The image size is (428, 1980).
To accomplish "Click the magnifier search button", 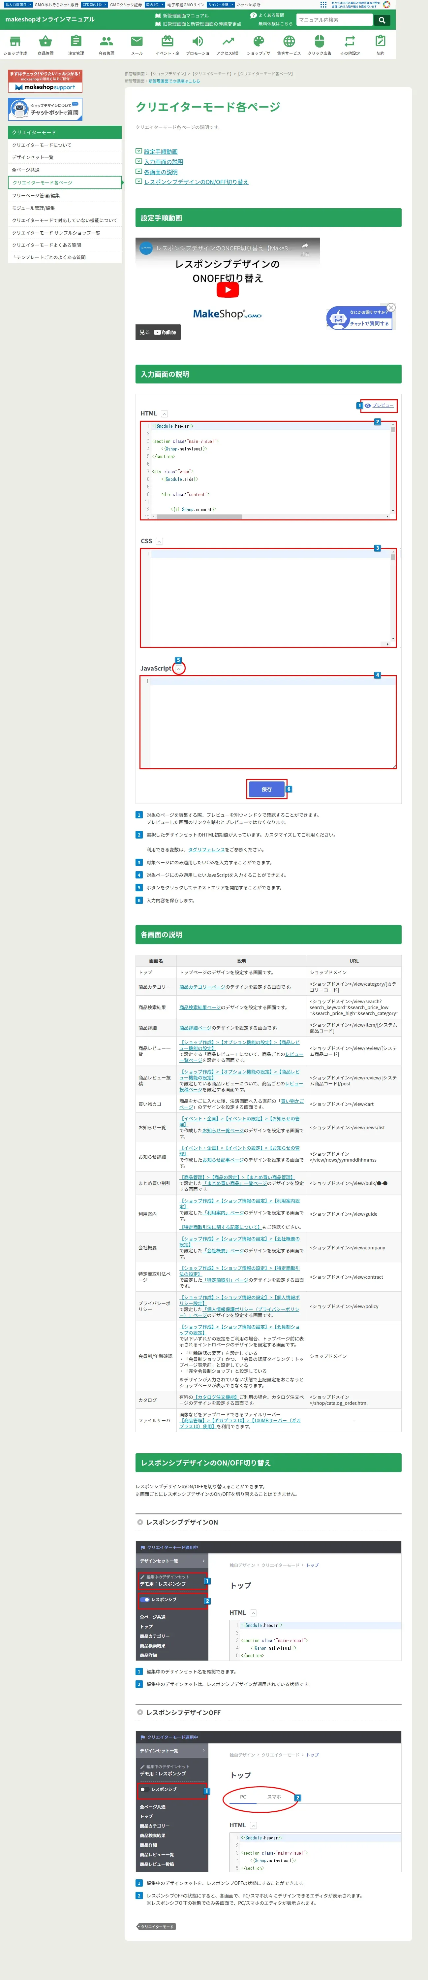I will coord(381,20).
